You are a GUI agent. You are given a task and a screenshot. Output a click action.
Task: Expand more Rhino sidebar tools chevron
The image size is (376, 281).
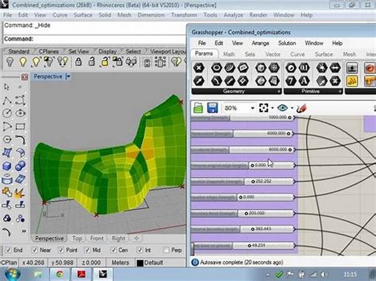point(24,231)
